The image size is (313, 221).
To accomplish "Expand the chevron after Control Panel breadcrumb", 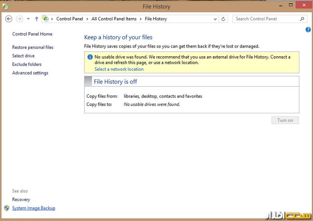I will tap(87, 19).
